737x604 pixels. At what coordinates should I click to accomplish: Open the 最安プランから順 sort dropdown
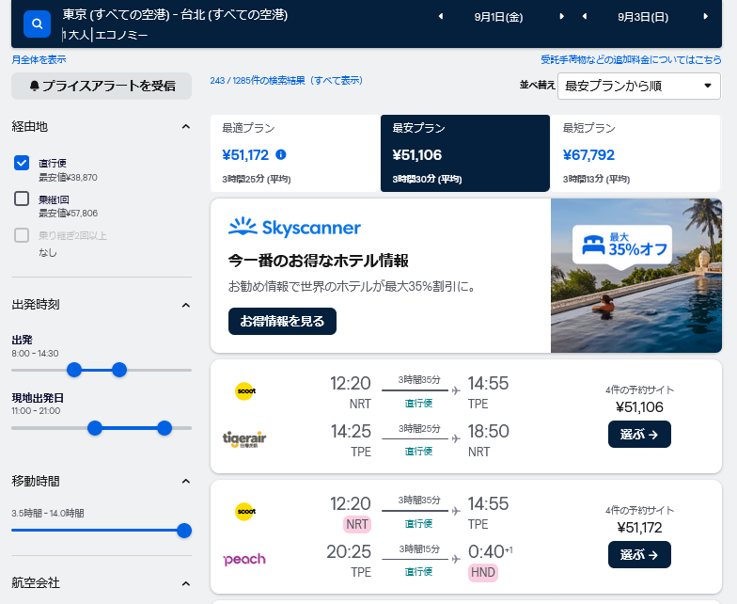[x=639, y=87]
